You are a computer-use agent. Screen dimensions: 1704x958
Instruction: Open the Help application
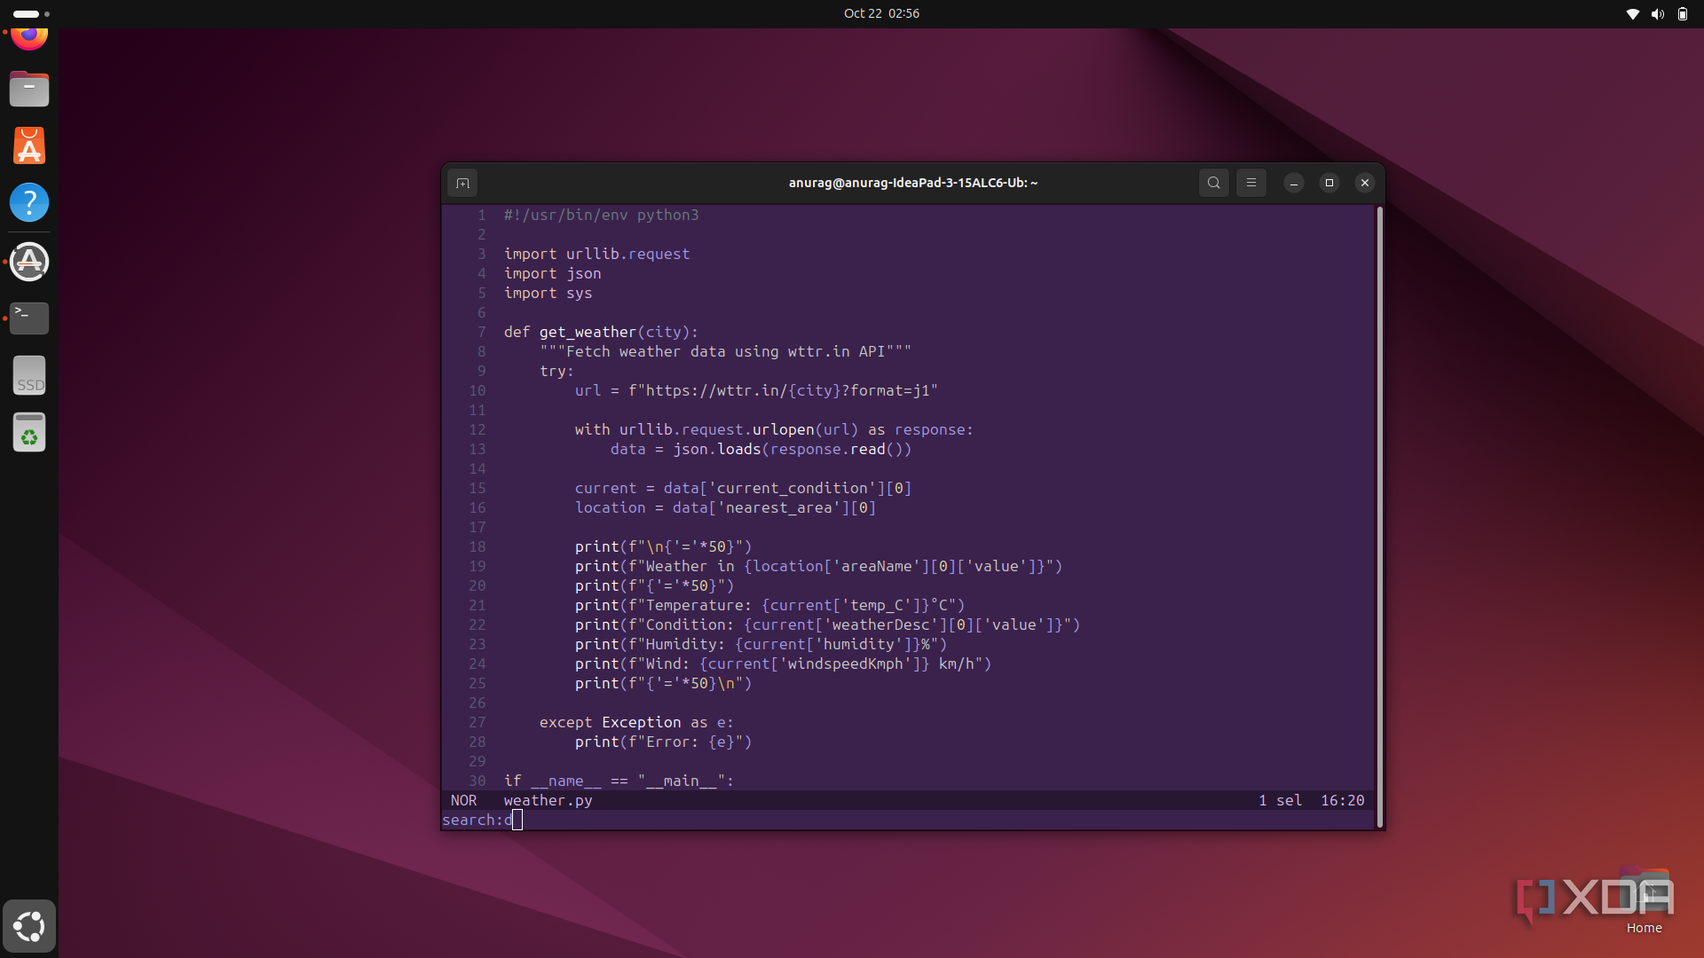(29, 203)
